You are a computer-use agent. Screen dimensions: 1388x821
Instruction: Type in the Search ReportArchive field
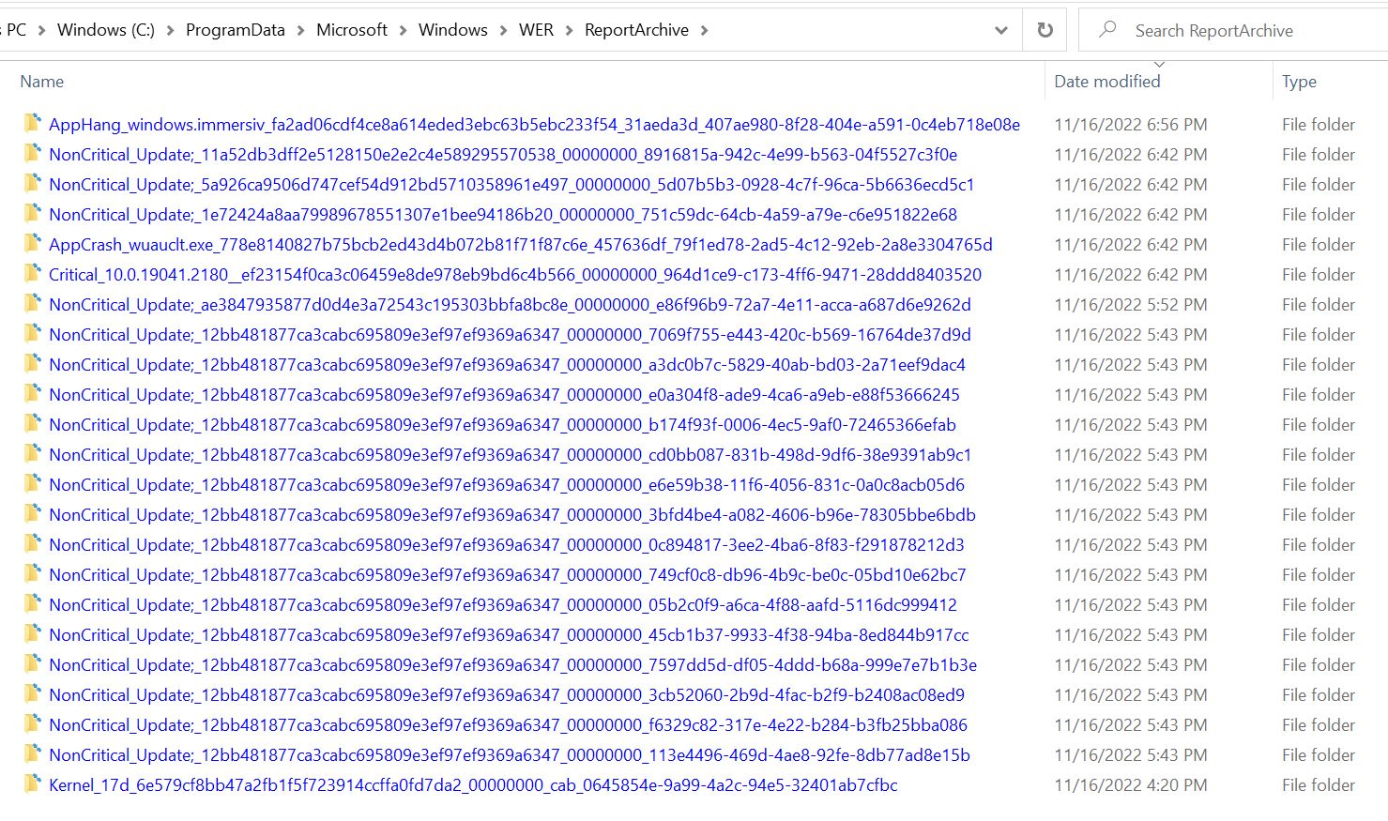1239,31
